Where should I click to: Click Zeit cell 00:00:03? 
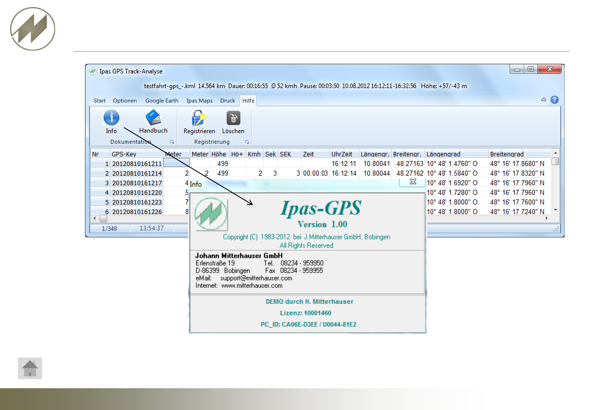pyautogui.click(x=315, y=173)
